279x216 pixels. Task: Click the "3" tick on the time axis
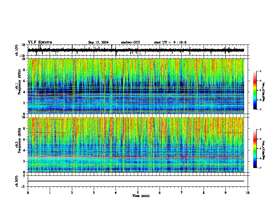(94, 193)
